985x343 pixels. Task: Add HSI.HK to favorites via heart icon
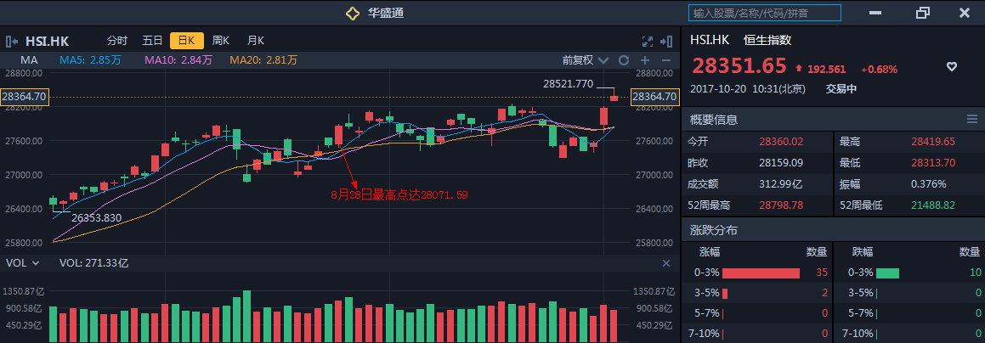coord(952,67)
